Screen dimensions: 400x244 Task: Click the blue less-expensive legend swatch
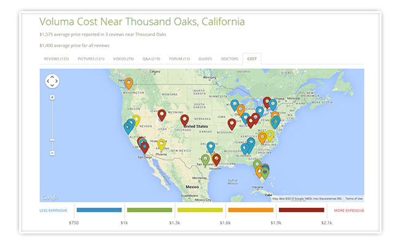point(99,210)
